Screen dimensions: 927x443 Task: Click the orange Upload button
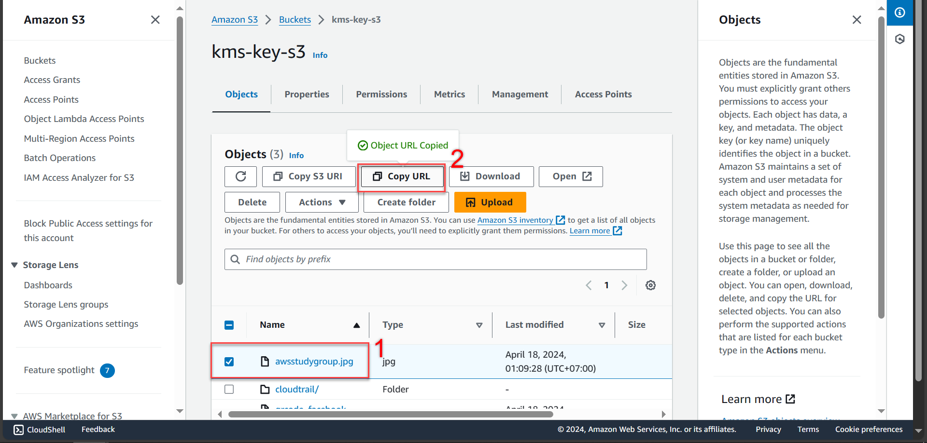click(490, 202)
